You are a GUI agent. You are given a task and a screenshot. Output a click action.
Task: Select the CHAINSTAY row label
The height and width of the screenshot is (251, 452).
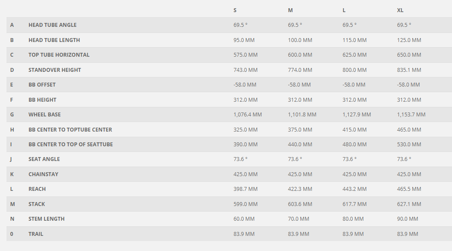[43, 174]
